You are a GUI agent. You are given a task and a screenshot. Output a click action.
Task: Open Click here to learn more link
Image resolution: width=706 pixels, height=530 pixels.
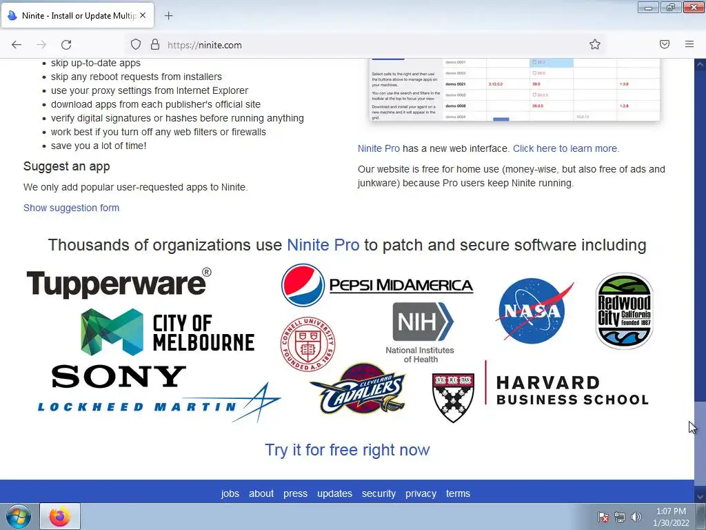566,148
